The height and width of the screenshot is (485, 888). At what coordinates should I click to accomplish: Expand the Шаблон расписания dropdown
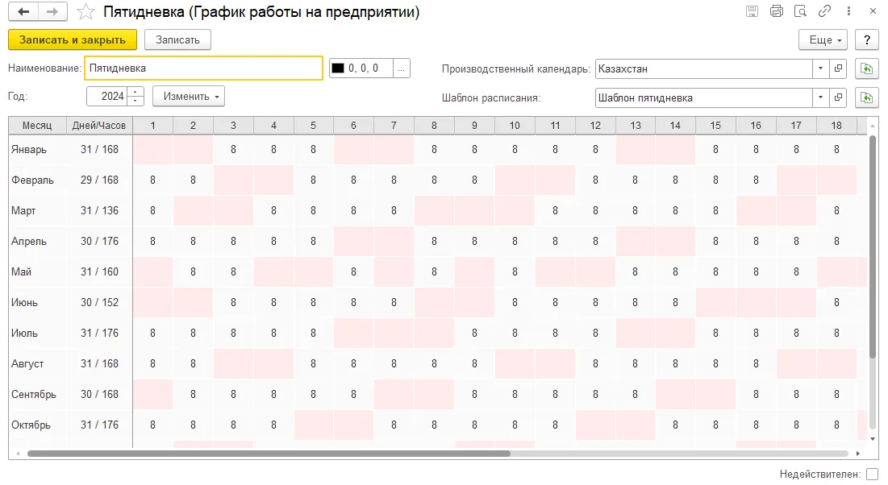tap(820, 97)
